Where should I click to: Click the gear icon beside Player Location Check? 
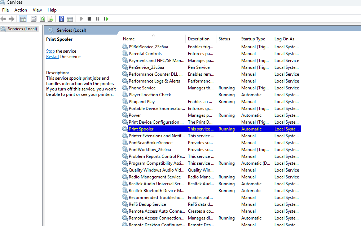pos(125,95)
